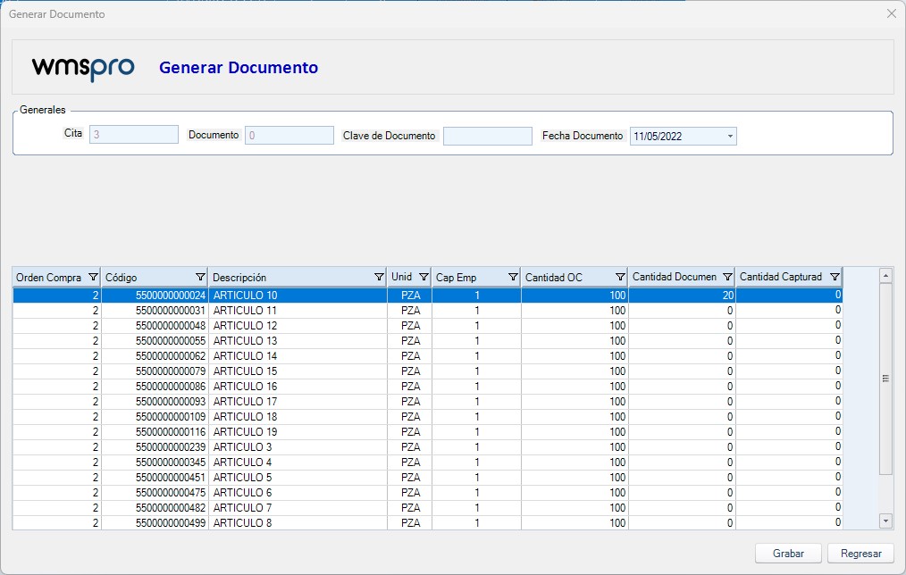The width and height of the screenshot is (906, 575).
Task: Select the ARTICULO 5 row
Action: (428, 478)
